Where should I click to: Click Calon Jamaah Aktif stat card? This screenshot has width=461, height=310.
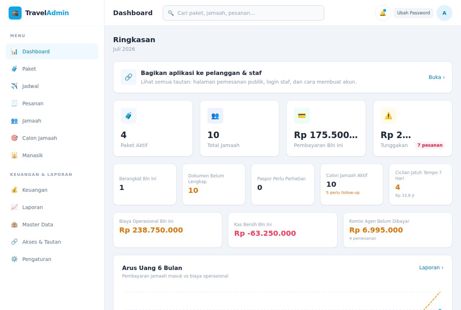[352, 185]
